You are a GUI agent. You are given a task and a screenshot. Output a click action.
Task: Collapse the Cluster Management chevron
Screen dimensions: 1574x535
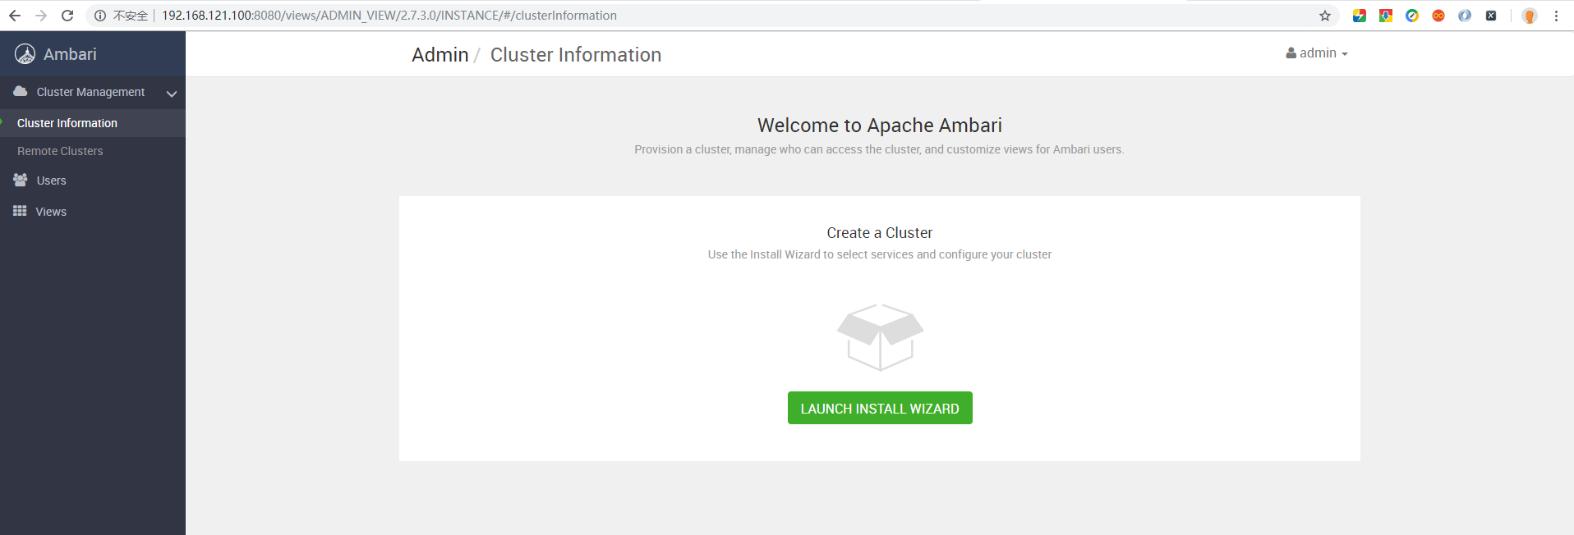(x=172, y=94)
